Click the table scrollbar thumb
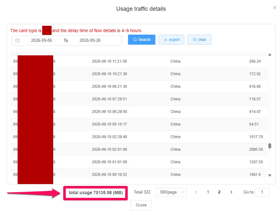 270,146
